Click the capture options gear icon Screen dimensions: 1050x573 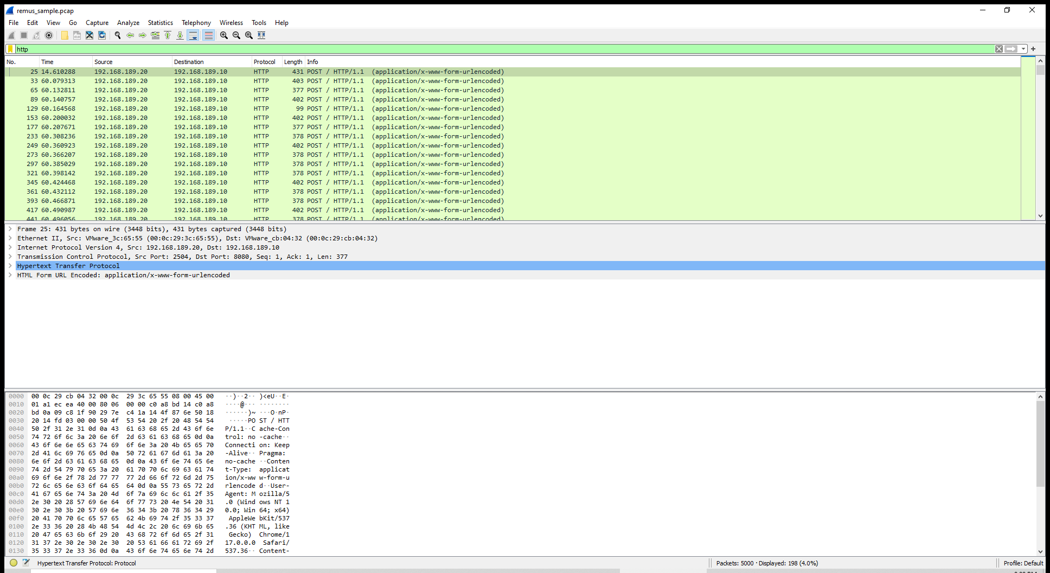tap(49, 35)
